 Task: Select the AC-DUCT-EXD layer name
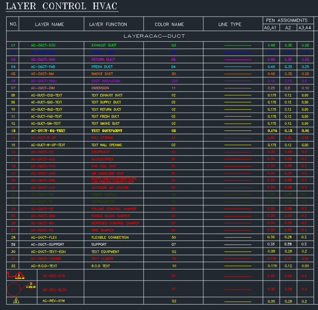coord(43,45)
